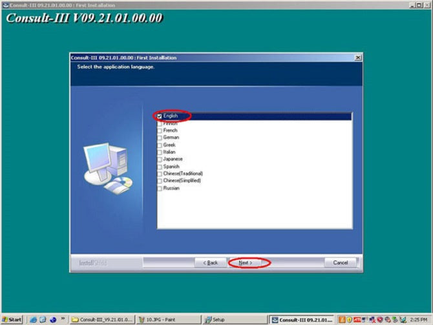Open the Windows Start menu
Viewport: 433px width, 325px height.
pos(12,320)
